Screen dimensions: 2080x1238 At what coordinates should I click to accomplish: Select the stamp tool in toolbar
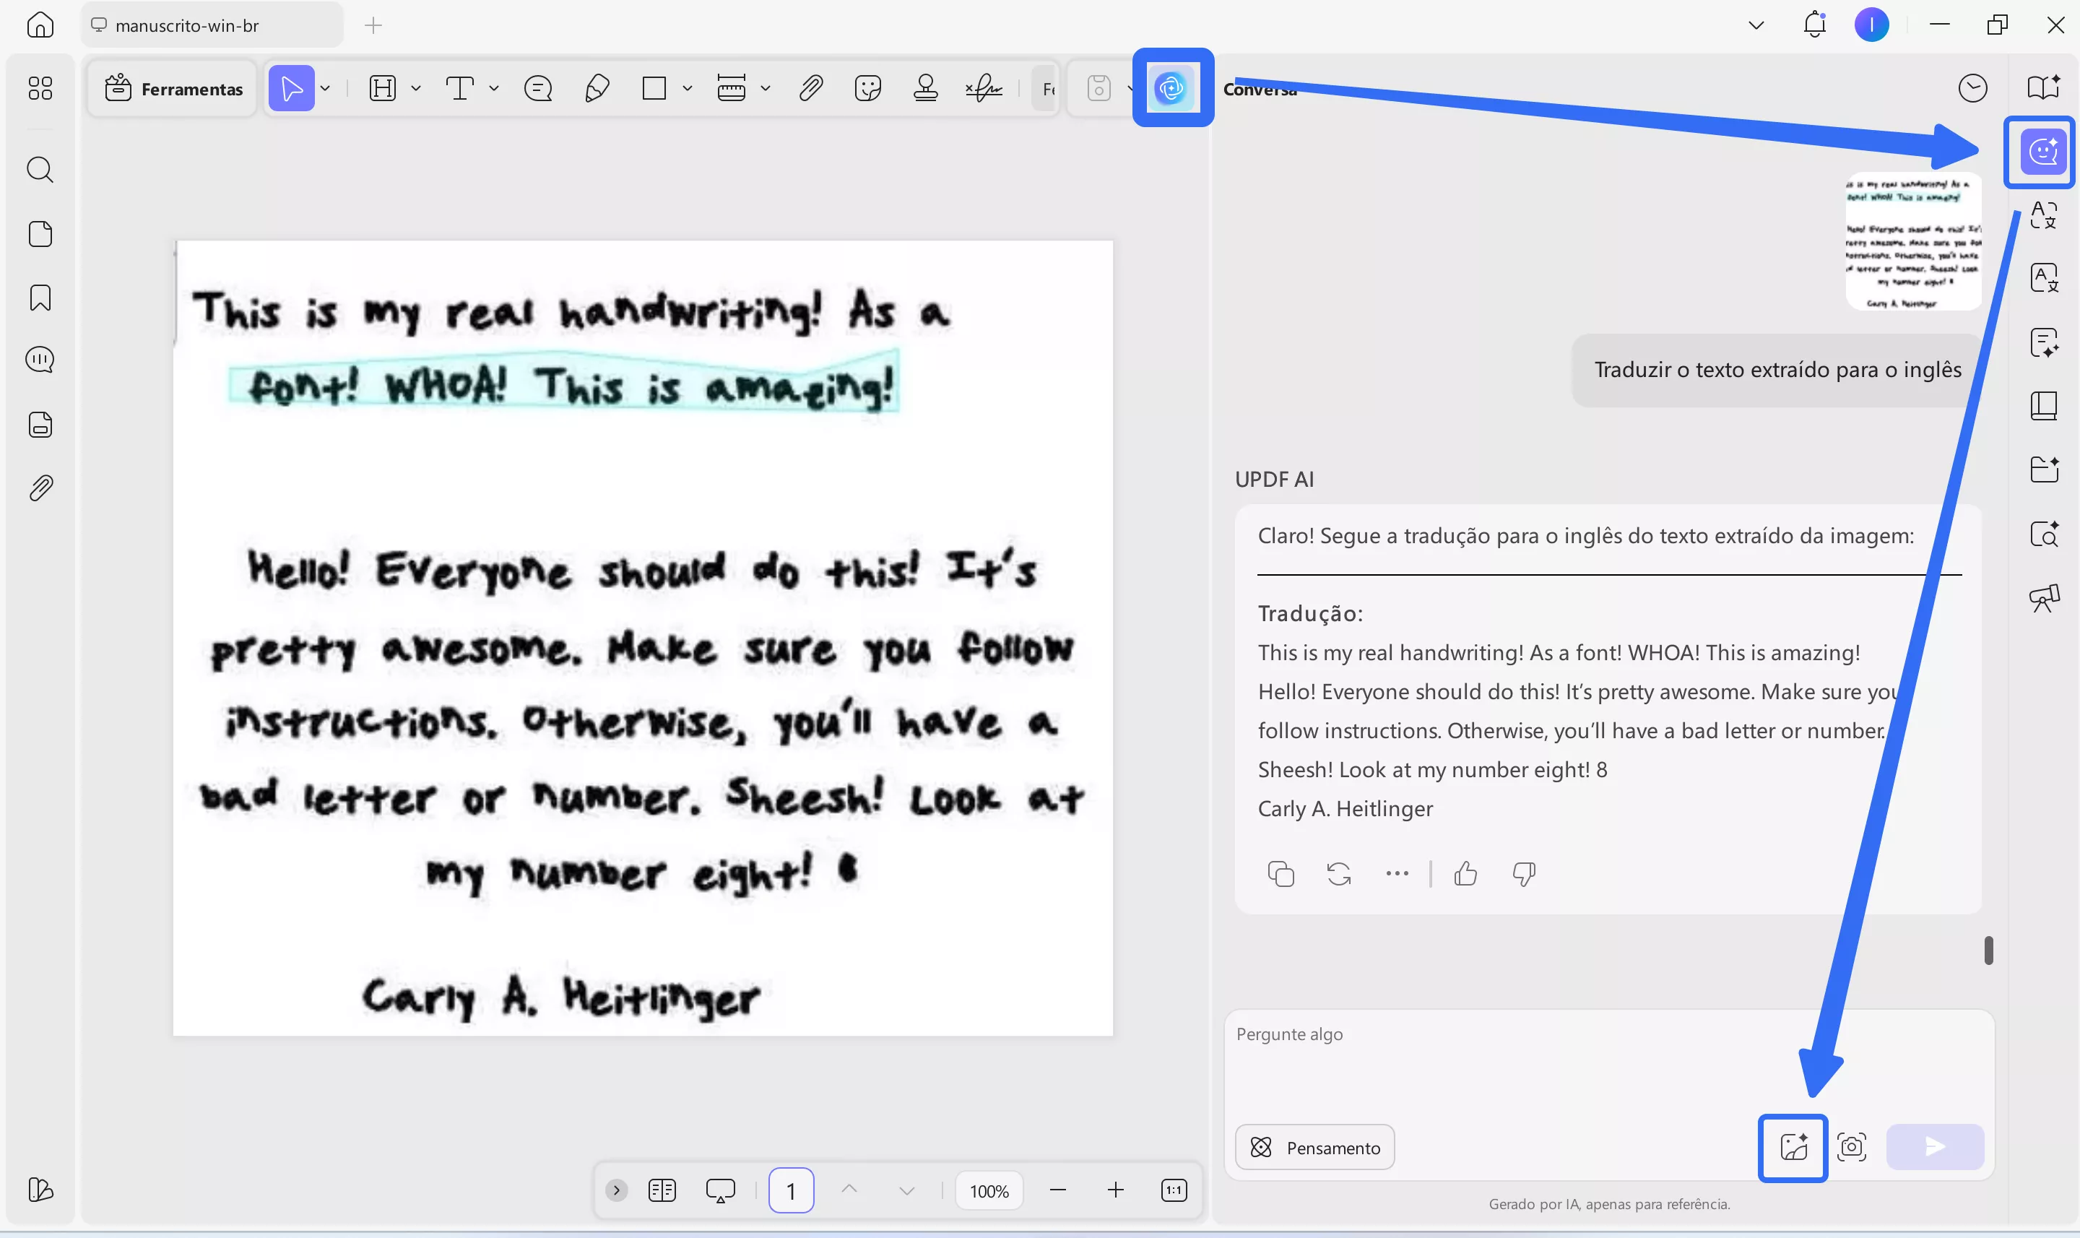tap(925, 87)
